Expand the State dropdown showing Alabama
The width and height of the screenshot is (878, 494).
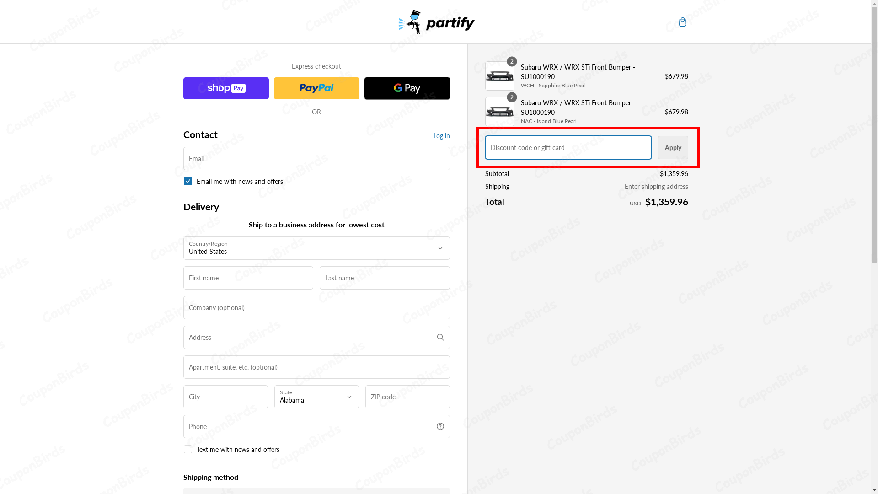[316, 397]
